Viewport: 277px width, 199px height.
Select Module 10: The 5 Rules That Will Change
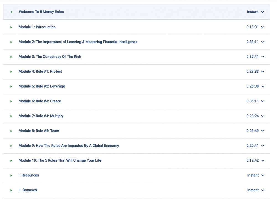tap(60, 160)
